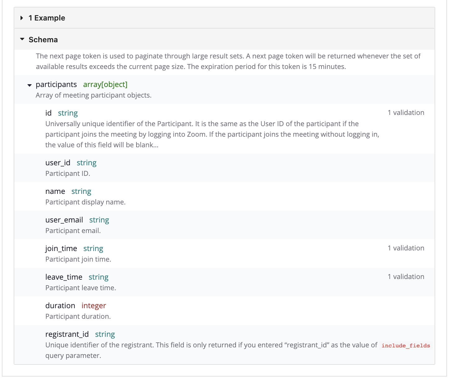Show the join_time 1 validation details
Screen dimensions: 457x389
[406, 248]
